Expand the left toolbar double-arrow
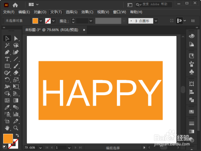The image size is (201, 151). coord(4,27)
